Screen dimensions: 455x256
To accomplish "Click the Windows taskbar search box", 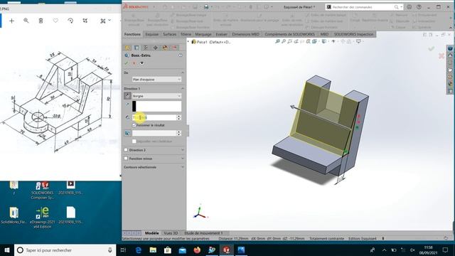I will pos(65,250).
